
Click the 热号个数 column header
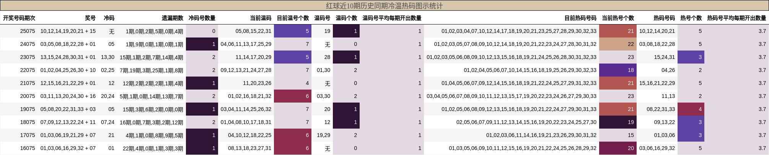click(691, 18)
